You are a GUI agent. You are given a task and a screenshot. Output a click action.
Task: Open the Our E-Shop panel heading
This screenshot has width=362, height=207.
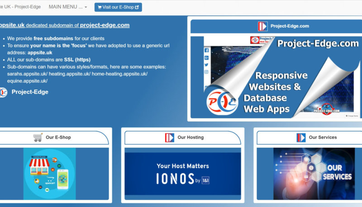58,137
